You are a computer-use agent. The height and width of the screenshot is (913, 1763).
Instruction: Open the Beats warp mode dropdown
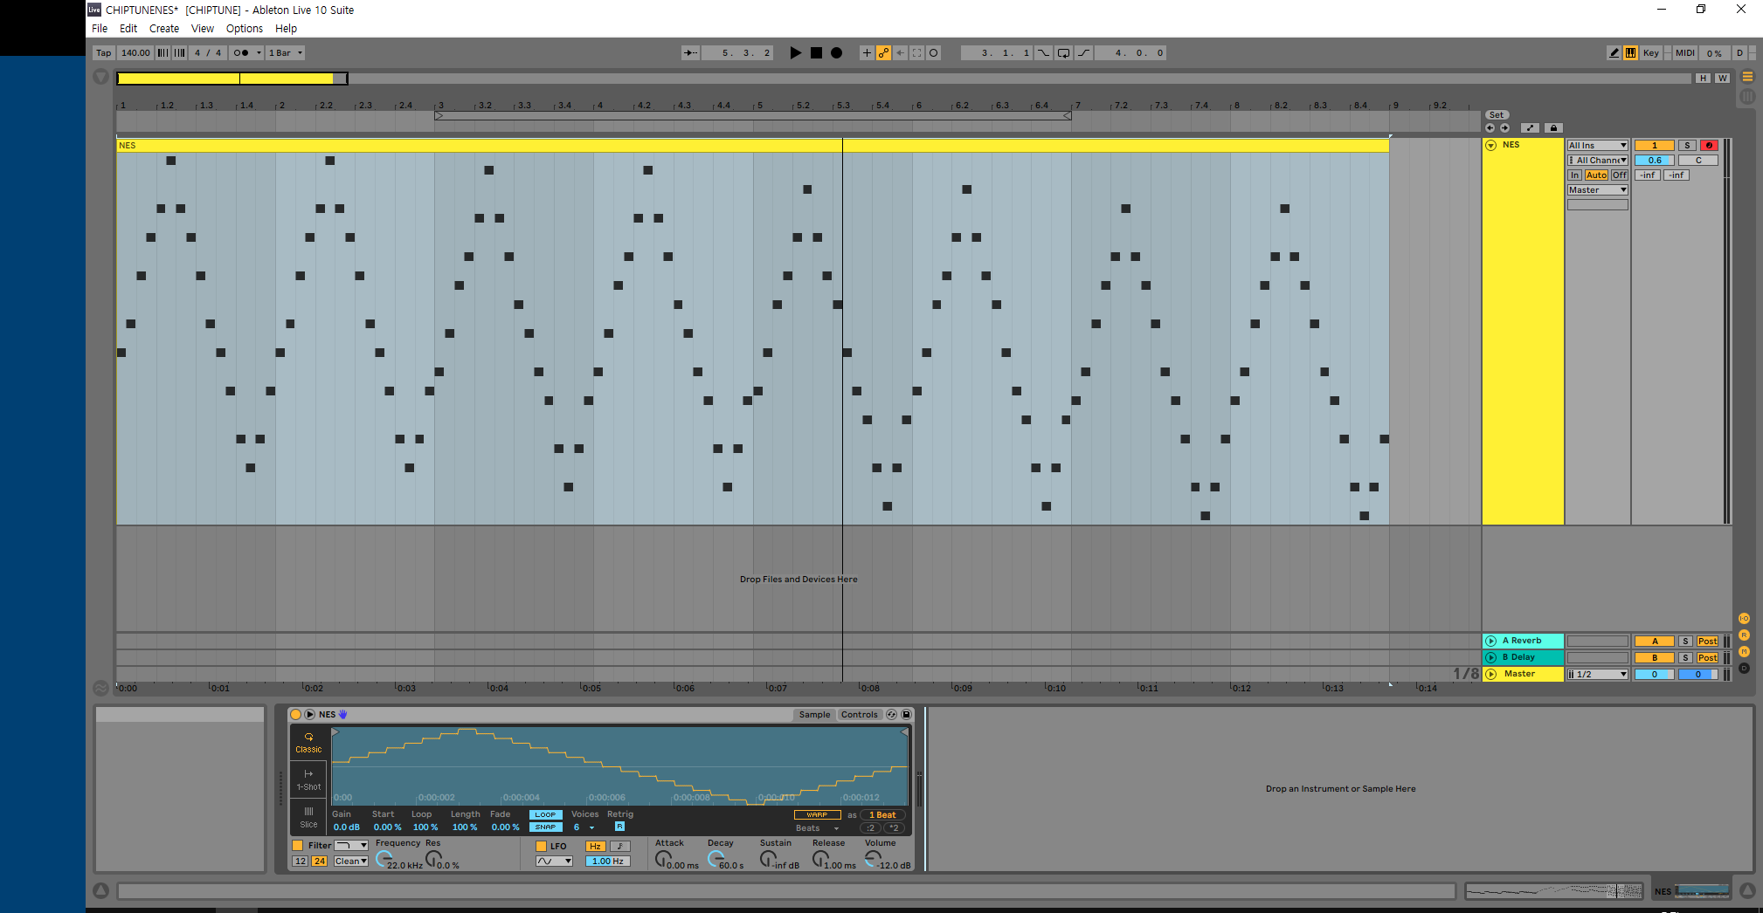pos(817,828)
